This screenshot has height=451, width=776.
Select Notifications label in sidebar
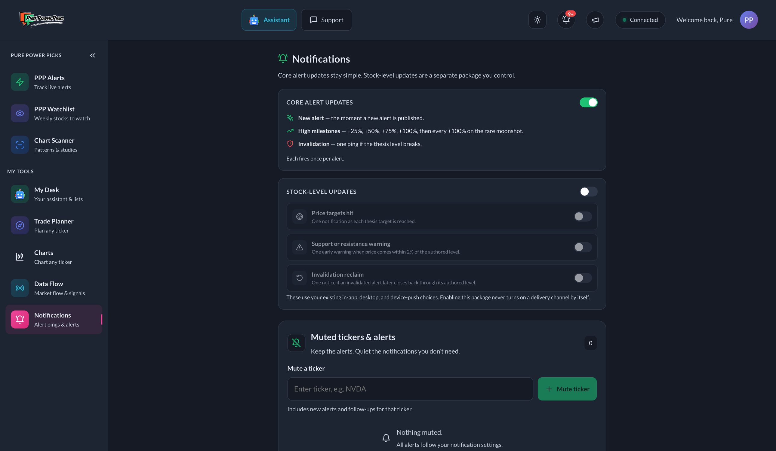[52, 315]
